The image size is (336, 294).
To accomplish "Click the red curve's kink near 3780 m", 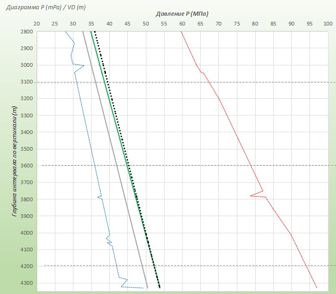I will 251,196.
